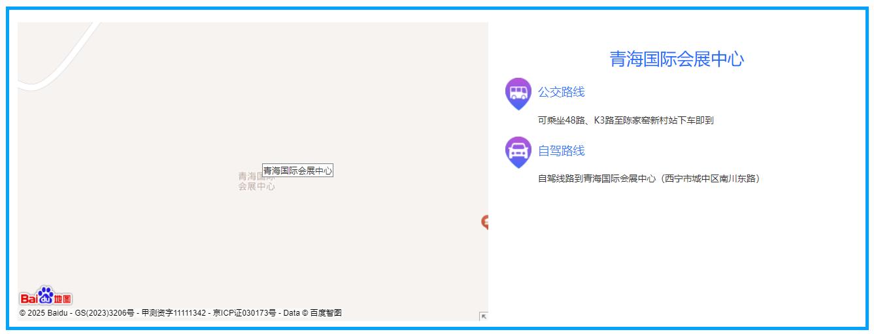874x334 pixels.
Task: Click the 甲测资字11111342 survey license text
Action: (173, 313)
